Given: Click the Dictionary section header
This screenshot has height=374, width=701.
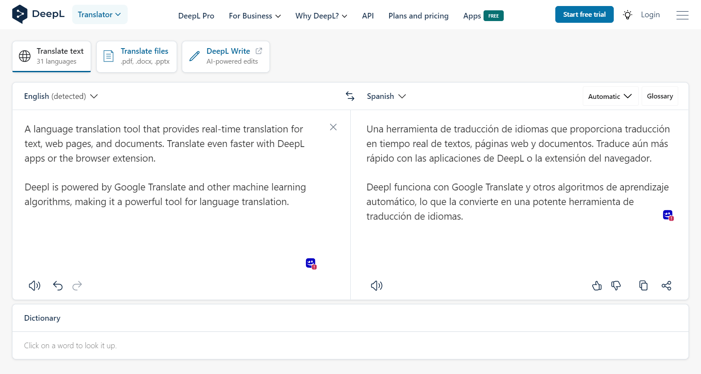Looking at the screenshot, I should 42,318.
